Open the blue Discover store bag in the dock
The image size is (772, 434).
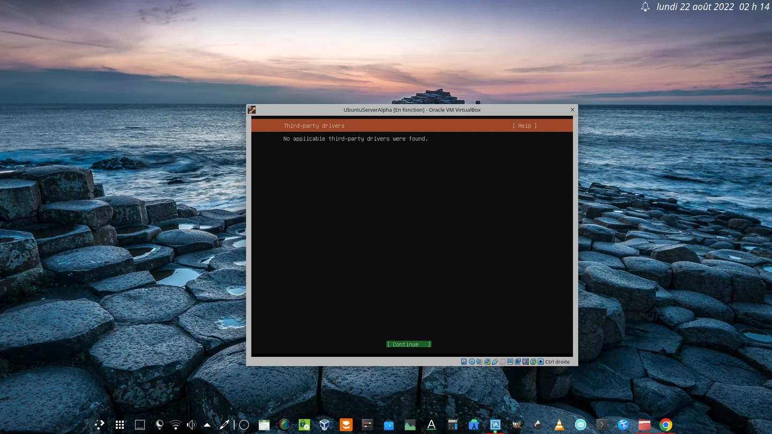pos(389,425)
